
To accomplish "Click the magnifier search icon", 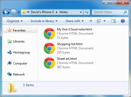I will click(125, 12).
